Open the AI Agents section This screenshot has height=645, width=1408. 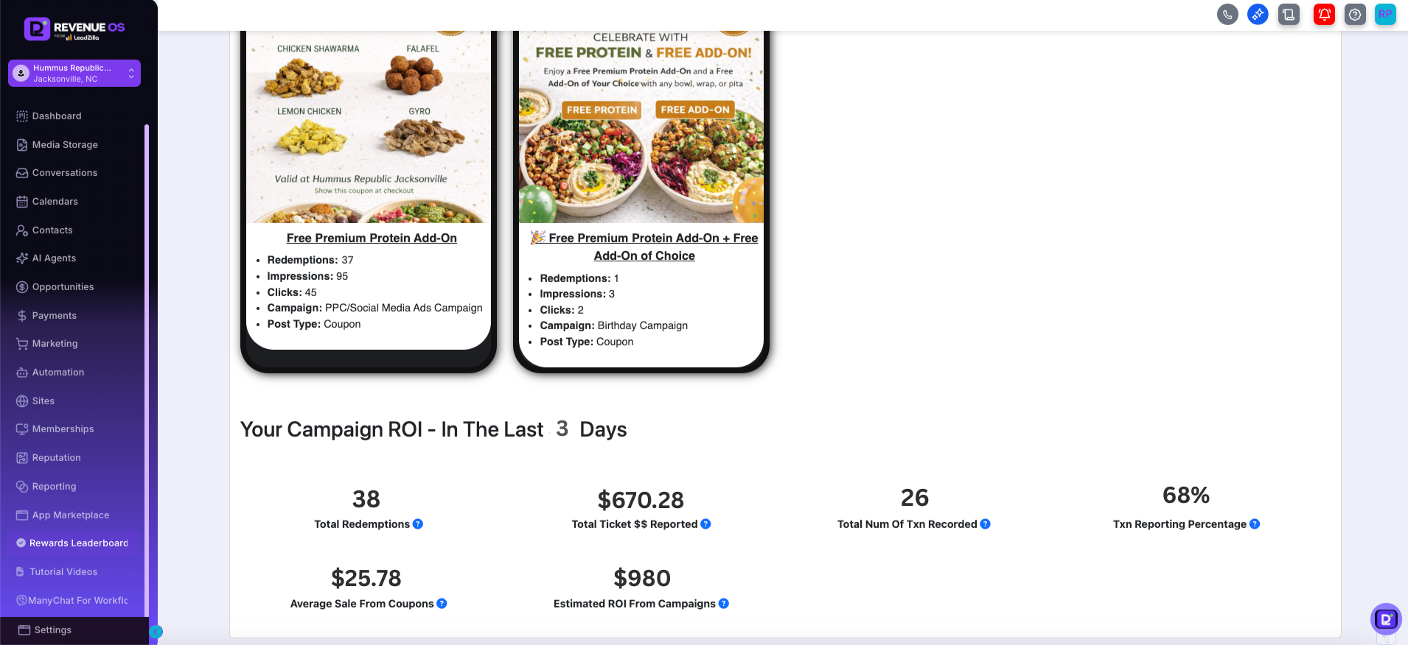[x=53, y=258]
